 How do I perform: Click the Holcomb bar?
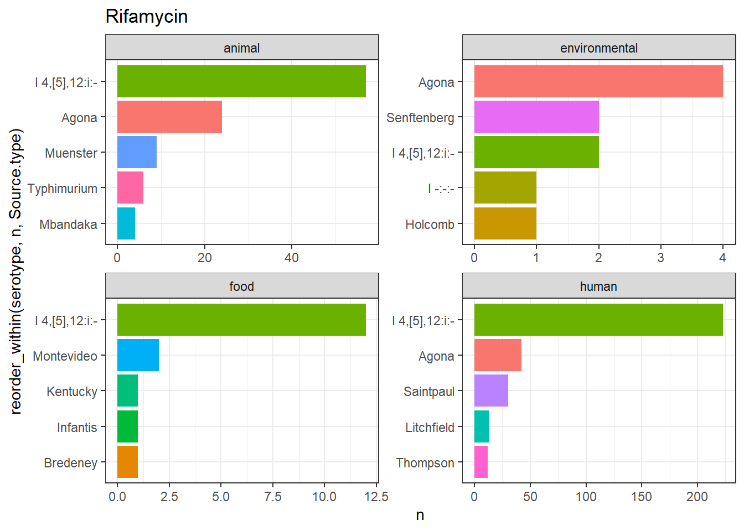(x=505, y=223)
